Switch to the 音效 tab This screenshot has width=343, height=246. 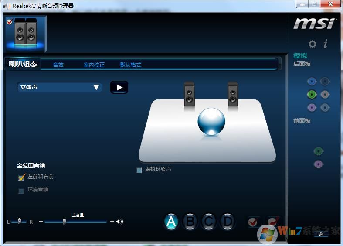[58, 65]
